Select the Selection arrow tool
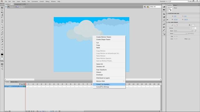This screenshot has width=200, height=112. click(2, 8)
